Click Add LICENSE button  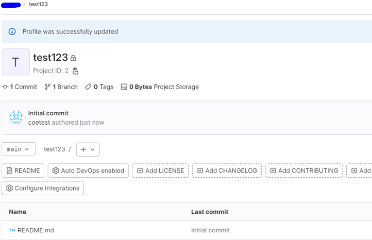tap(160, 171)
